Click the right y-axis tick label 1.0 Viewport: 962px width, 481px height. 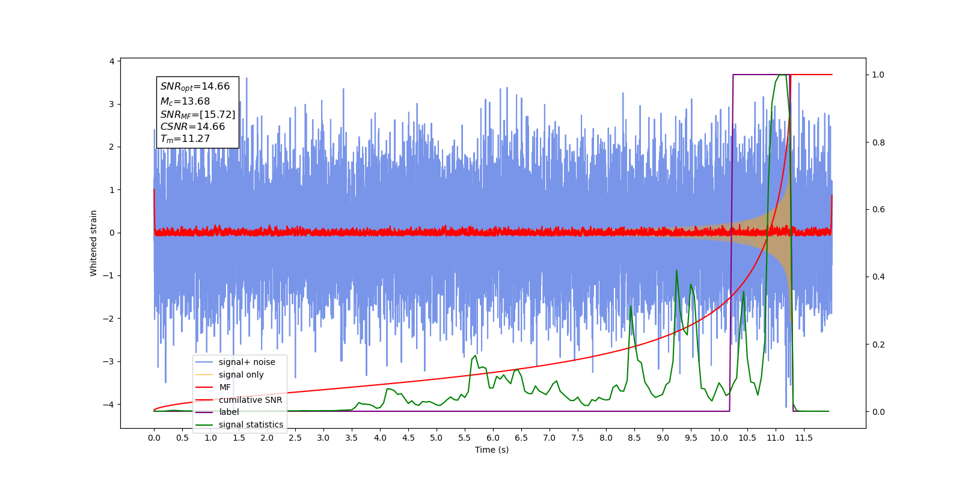coord(878,75)
